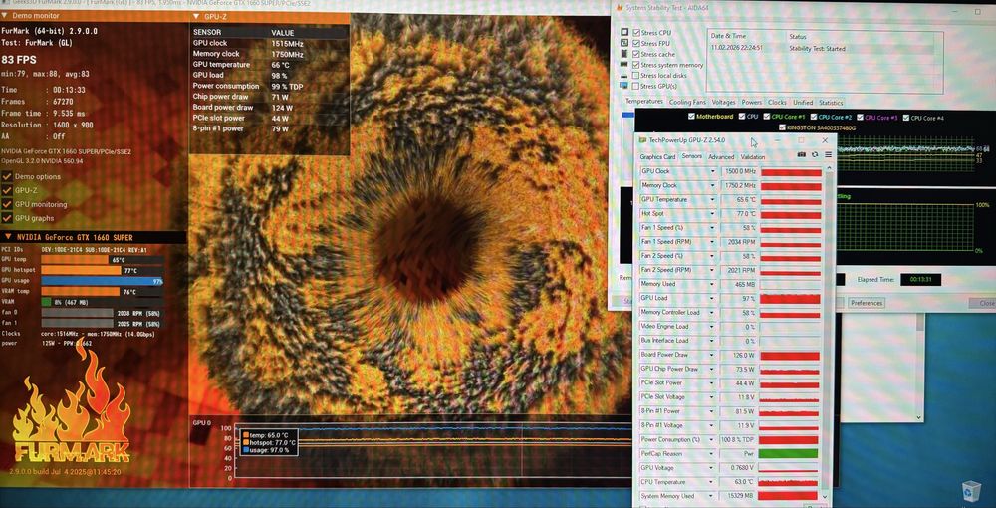The width and height of the screenshot is (996, 508).
Task: Collapse FurMark Demo monitor panel triangle
Action: click(x=4, y=15)
